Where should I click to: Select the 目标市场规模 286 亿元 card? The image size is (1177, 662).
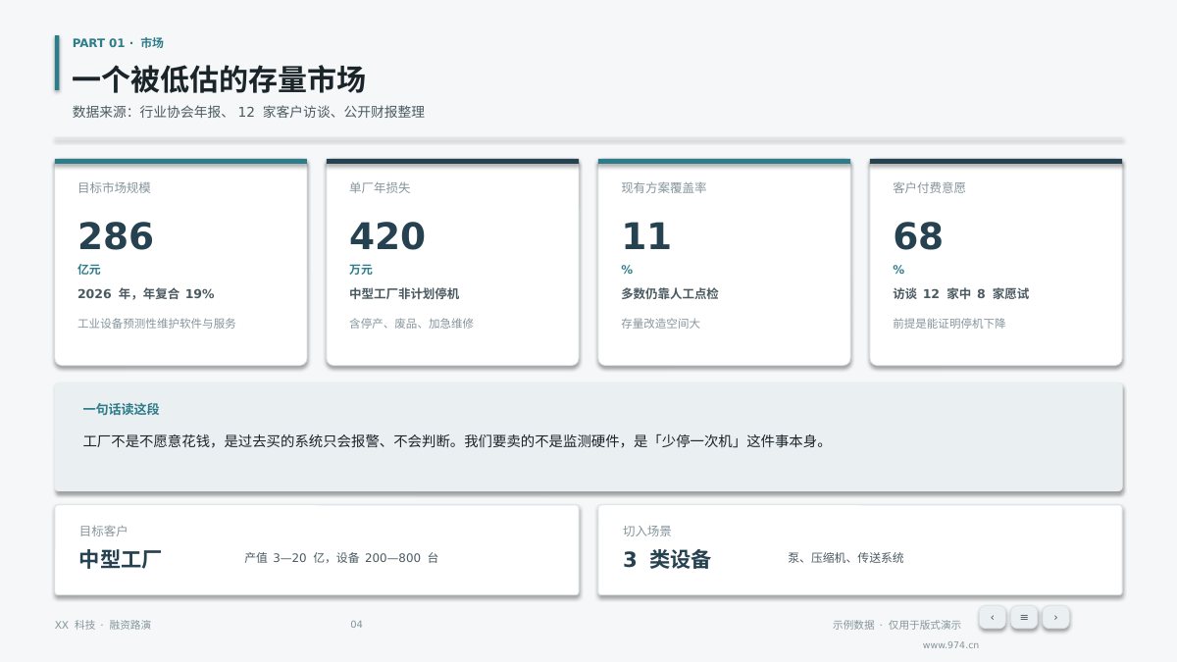(x=180, y=263)
